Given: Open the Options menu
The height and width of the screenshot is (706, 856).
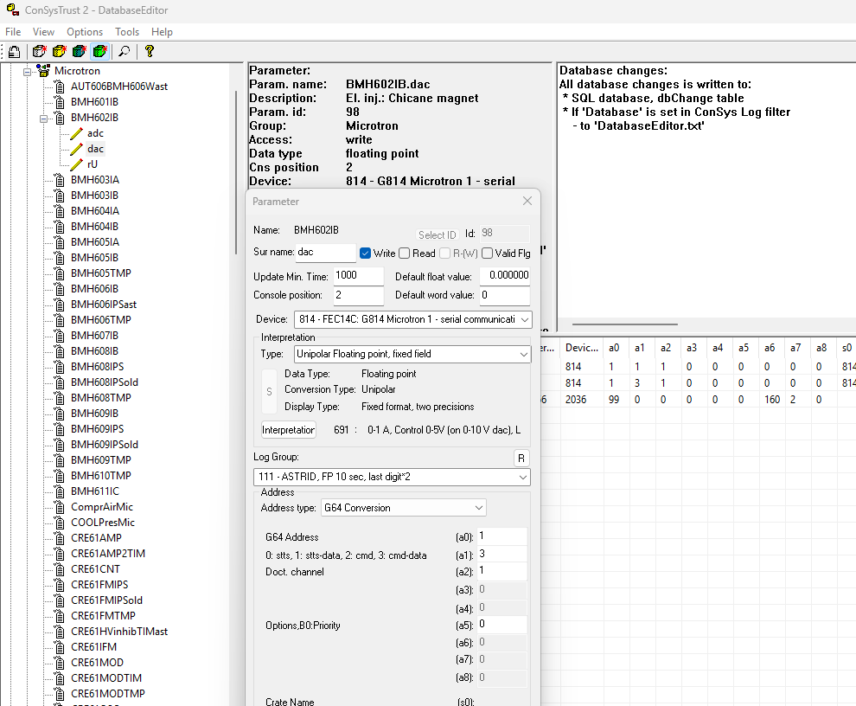Looking at the screenshot, I should (x=84, y=32).
